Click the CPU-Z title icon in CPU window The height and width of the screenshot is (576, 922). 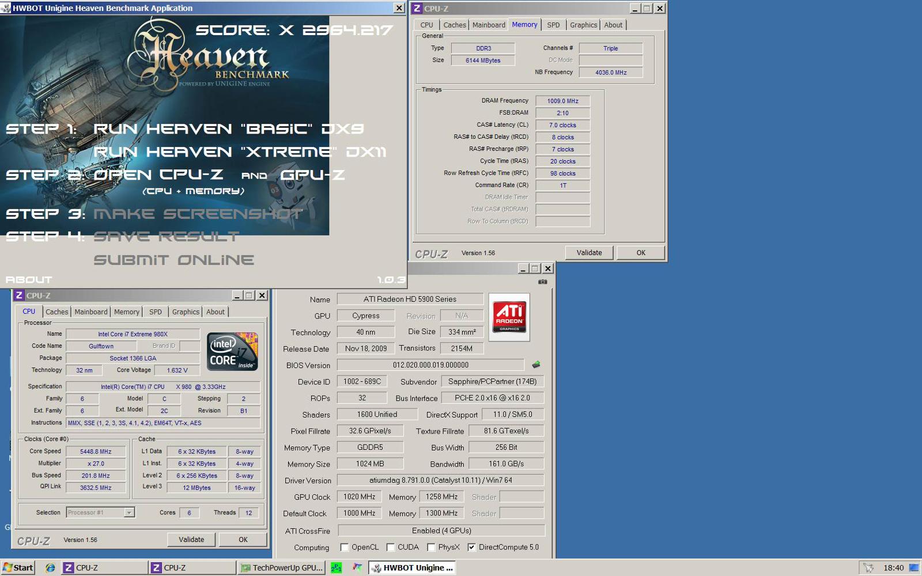[x=19, y=295]
